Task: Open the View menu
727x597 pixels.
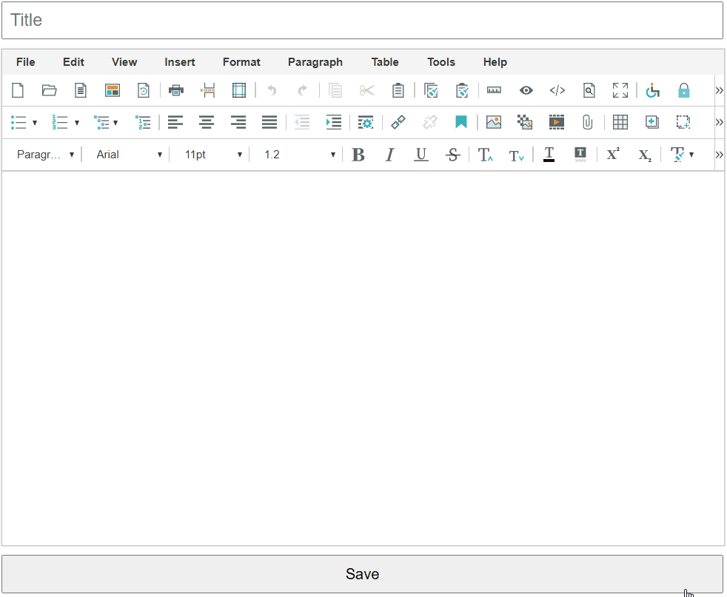Action: tap(124, 62)
